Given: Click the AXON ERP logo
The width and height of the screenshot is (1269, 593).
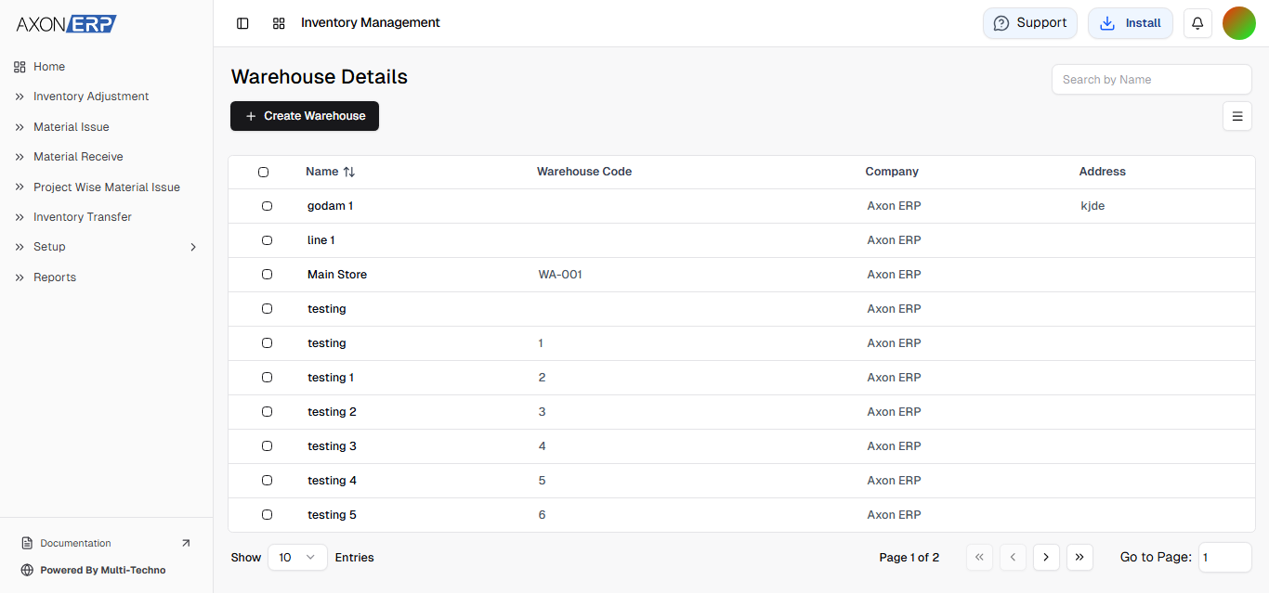Looking at the screenshot, I should [x=66, y=24].
